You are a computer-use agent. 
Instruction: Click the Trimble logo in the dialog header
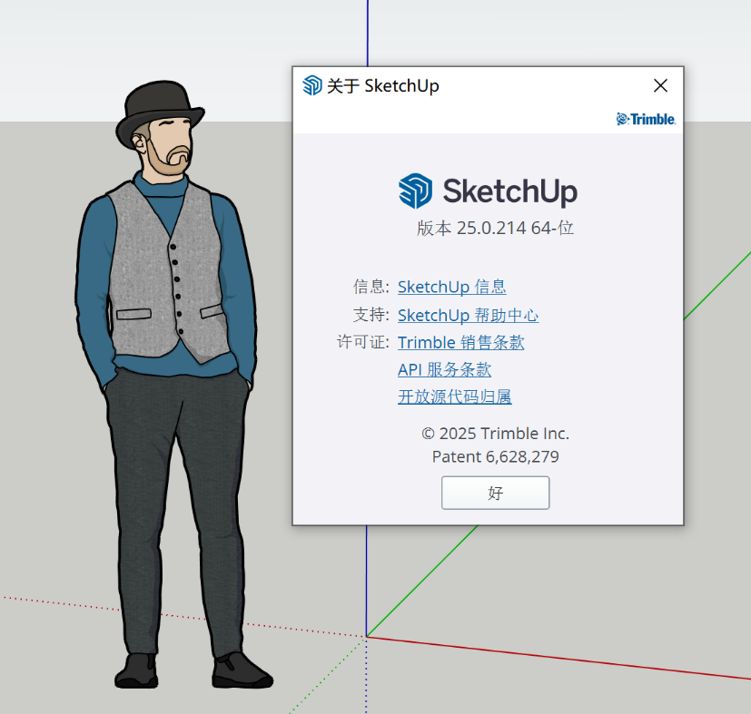[646, 119]
